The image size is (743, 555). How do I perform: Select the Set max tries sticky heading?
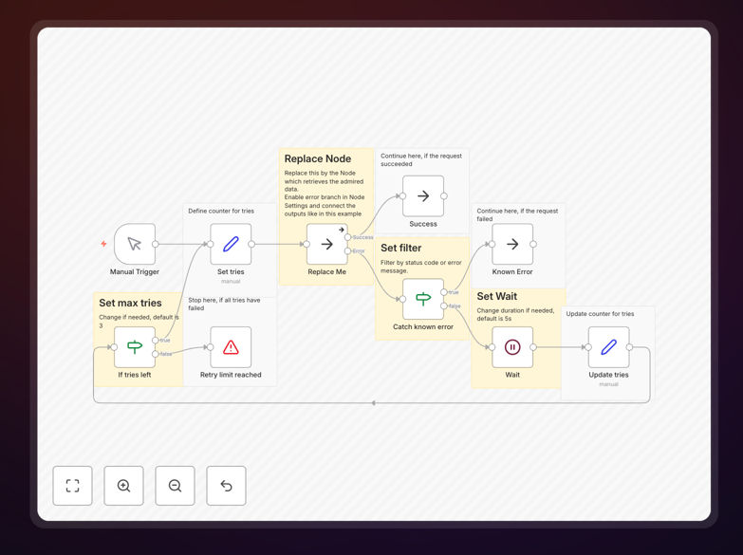coord(130,303)
